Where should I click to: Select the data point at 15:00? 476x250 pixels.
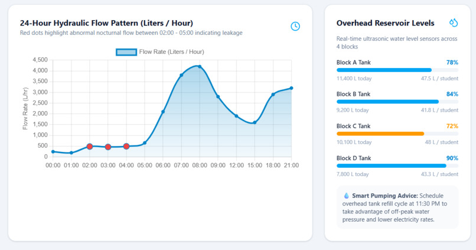click(255, 122)
